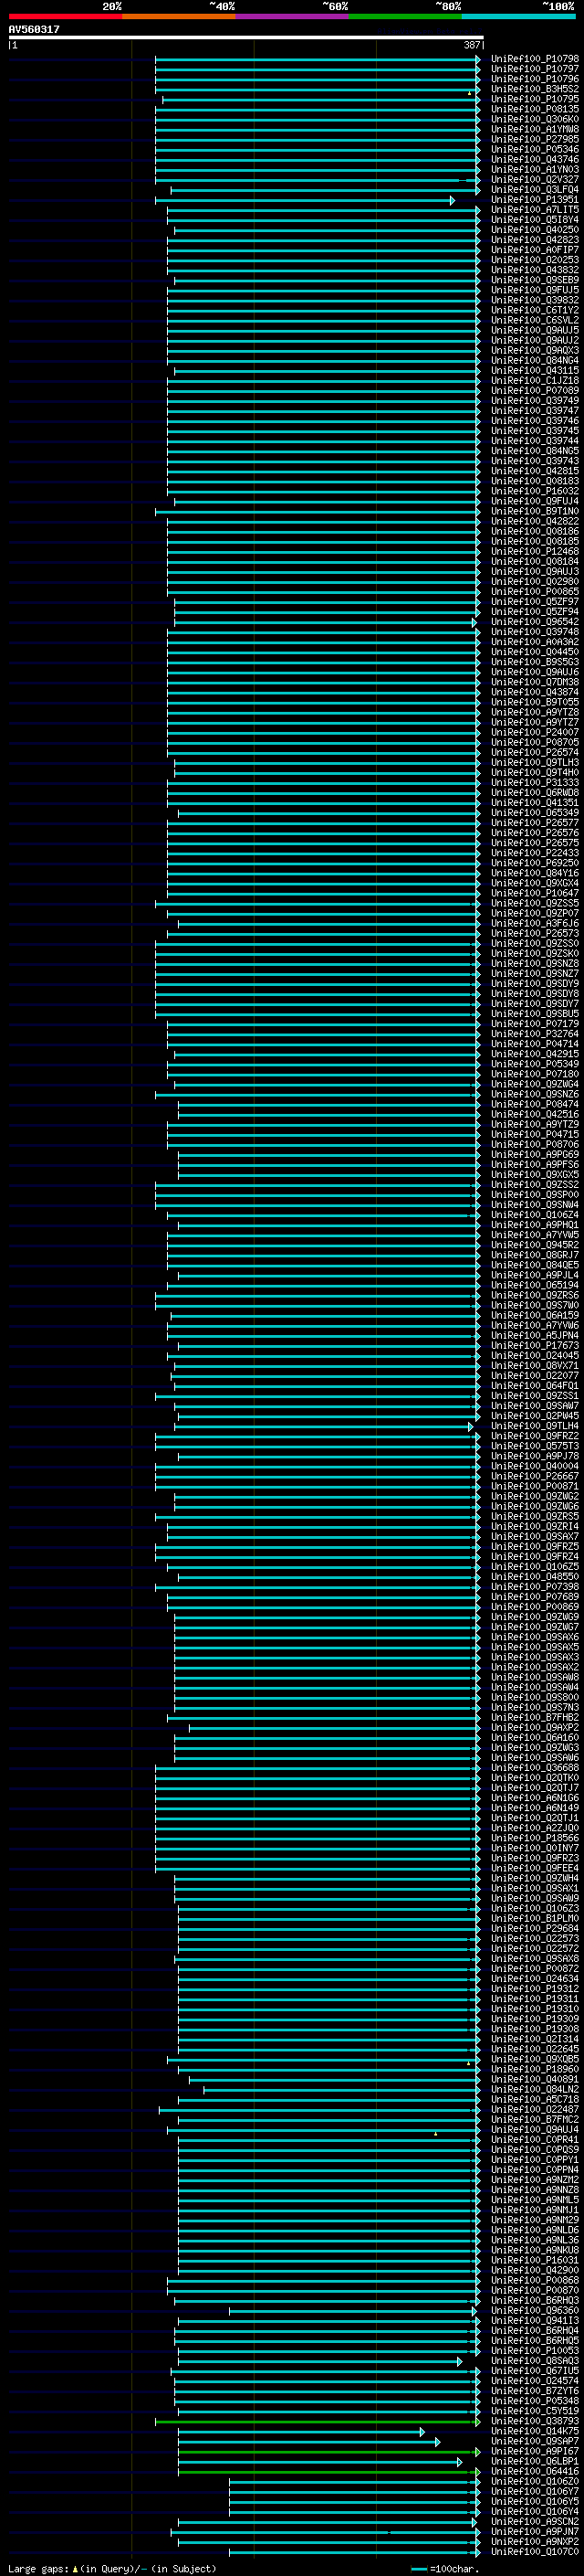Choose hit UniRef100_Q42823
Image resolution: width=584 pixels, height=2576 pixels.
point(535,240)
